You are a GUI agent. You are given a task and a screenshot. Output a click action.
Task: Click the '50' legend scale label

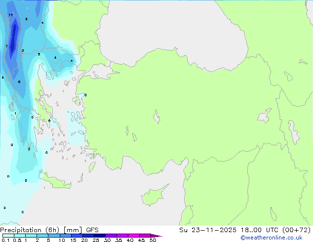153,240
